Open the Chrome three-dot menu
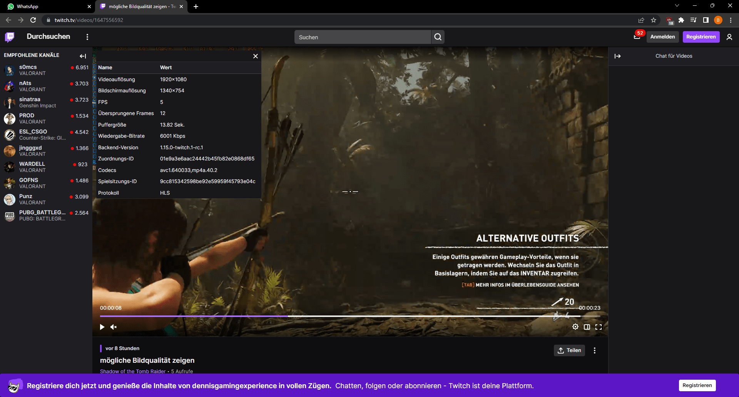Image resolution: width=739 pixels, height=397 pixels. click(731, 20)
